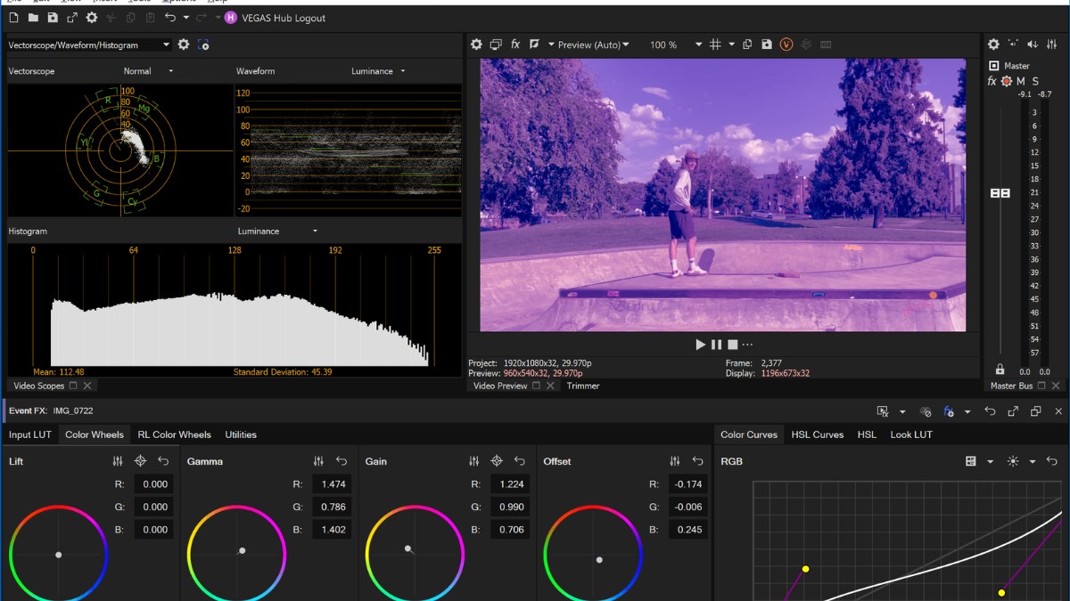Switch to the Input LUT tab
The height and width of the screenshot is (601, 1070).
click(30, 435)
